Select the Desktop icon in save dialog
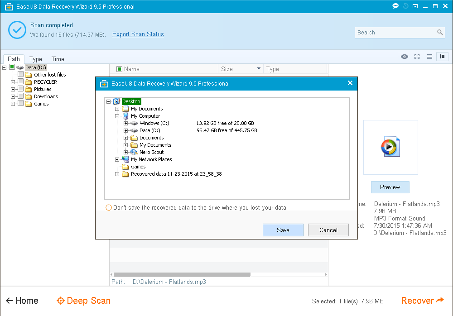The height and width of the screenshot is (316, 453). 116,101
